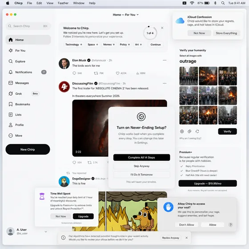Click Continue in welcome card
Screen dimensions: 249x249
pos(156,44)
